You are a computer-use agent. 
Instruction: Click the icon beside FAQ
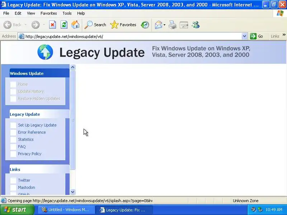13,147
